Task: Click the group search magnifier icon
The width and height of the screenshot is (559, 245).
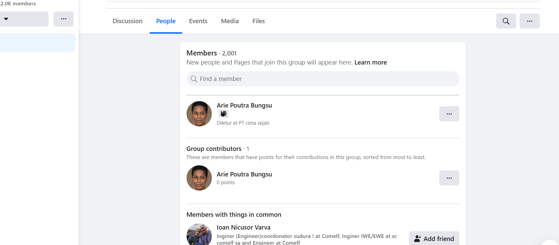Action: 506,21
